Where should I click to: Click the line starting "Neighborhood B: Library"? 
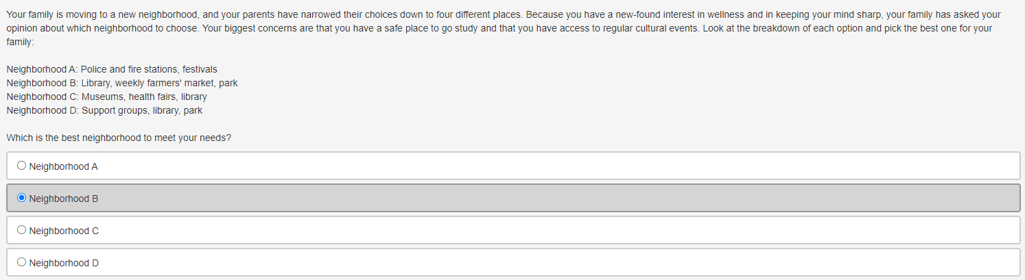click(122, 83)
